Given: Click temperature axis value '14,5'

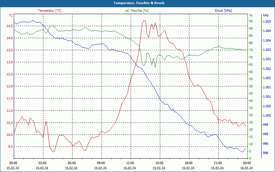Looking at the screenshot, I should pos(10,26).
